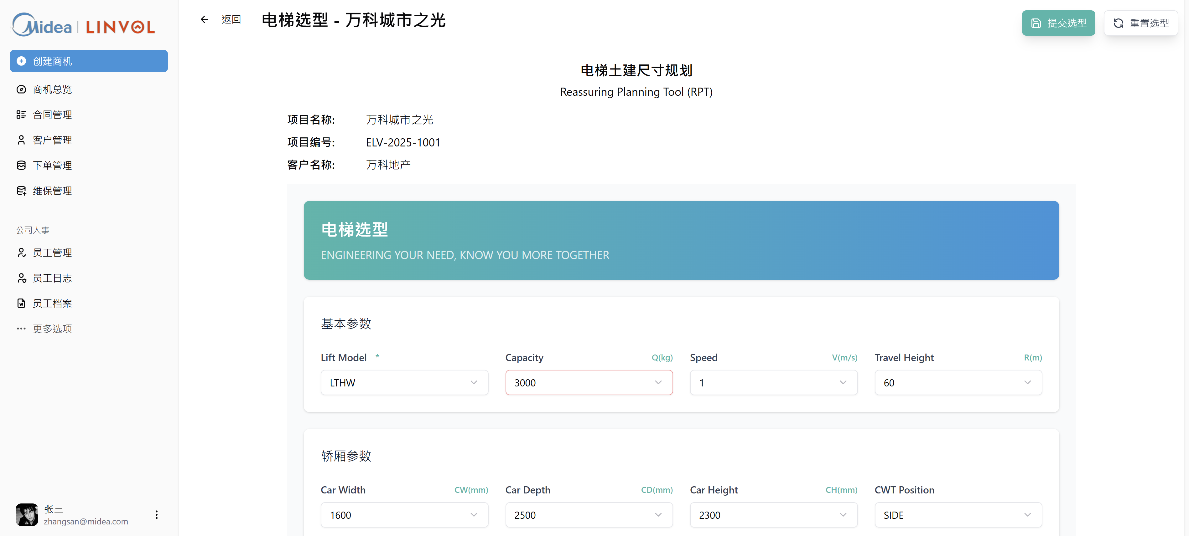The height and width of the screenshot is (536, 1189).
Task: Select 更多选项 menu item
Action: coord(52,329)
